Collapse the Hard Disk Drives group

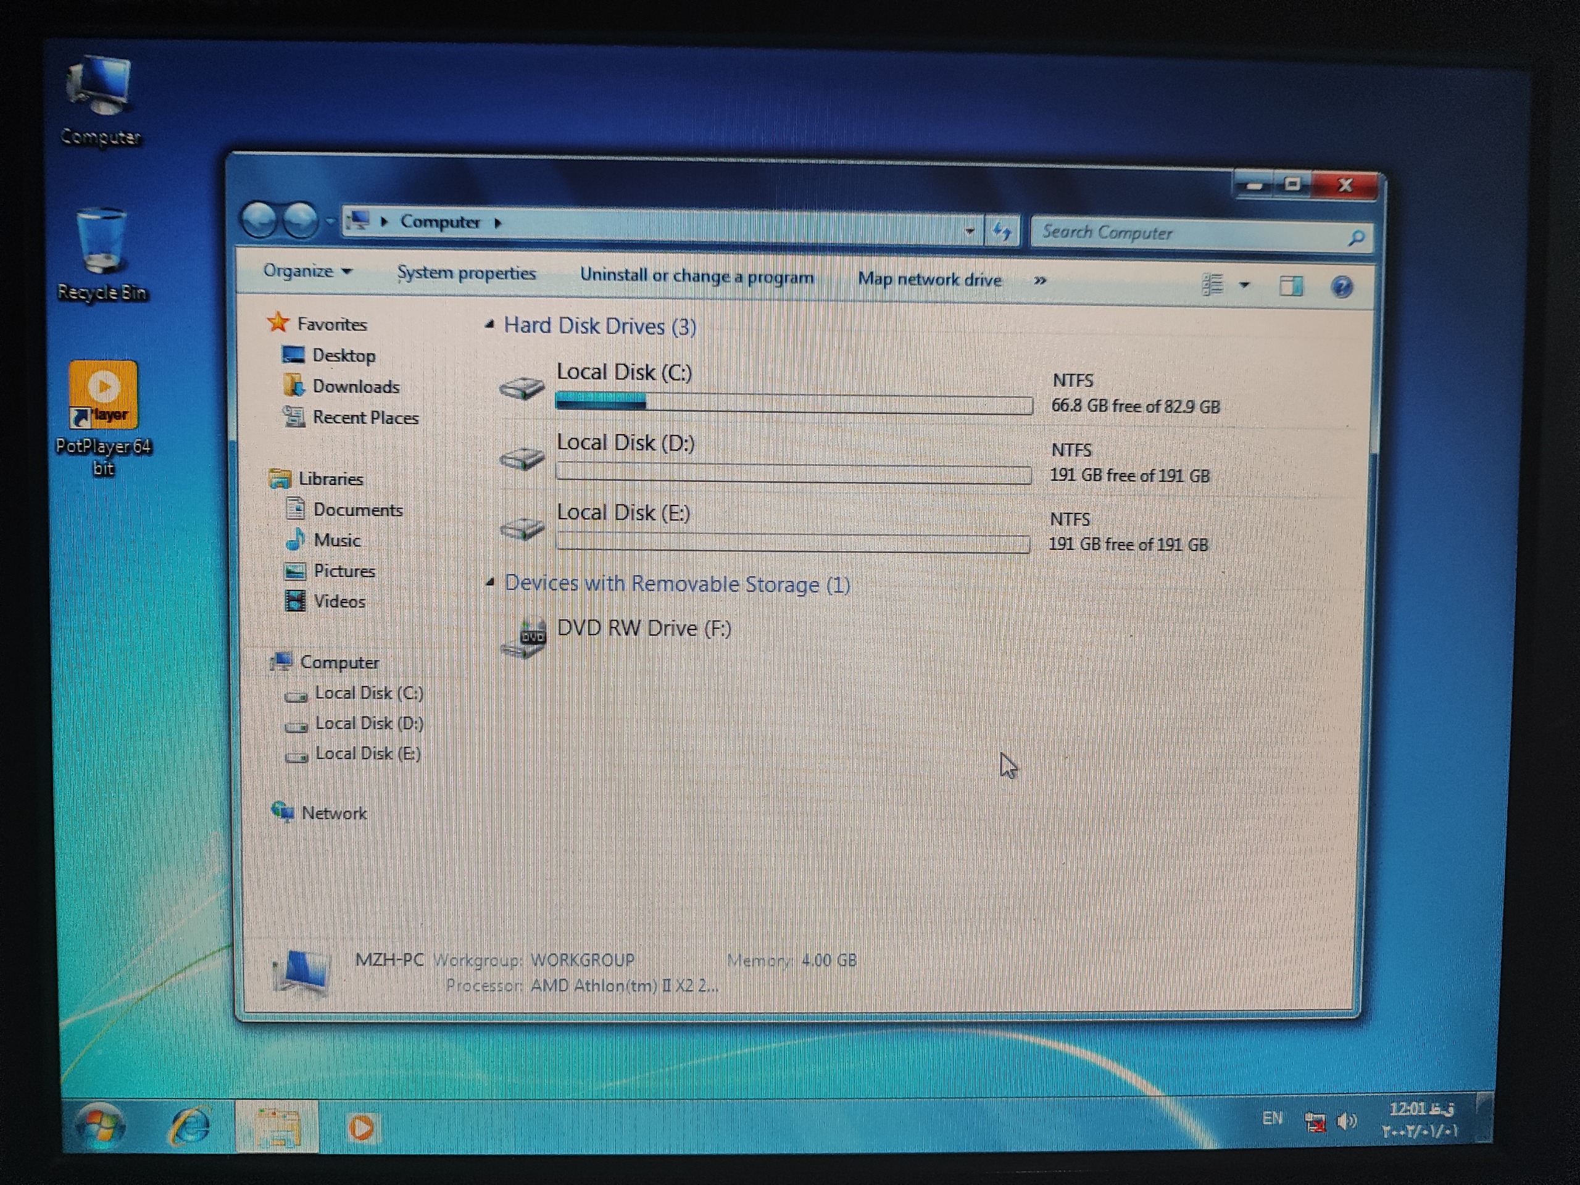tap(489, 325)
